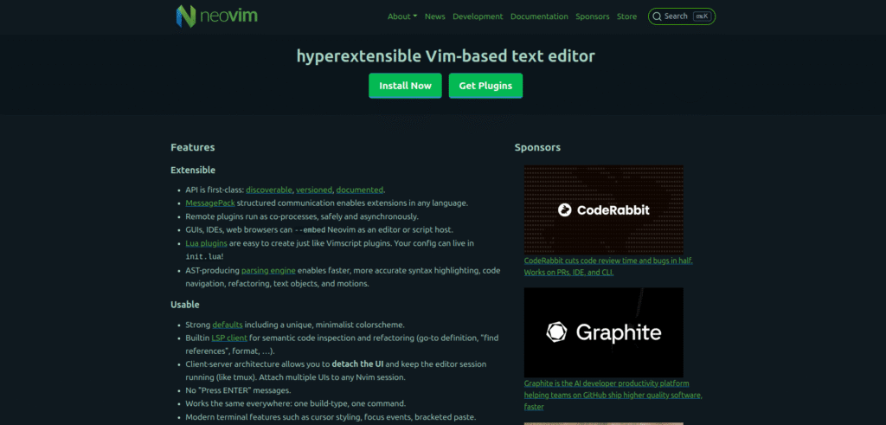The image size is (886, 425).
Task: Open the Graphite sponsor banner image
Action: (x=603, y=332)
